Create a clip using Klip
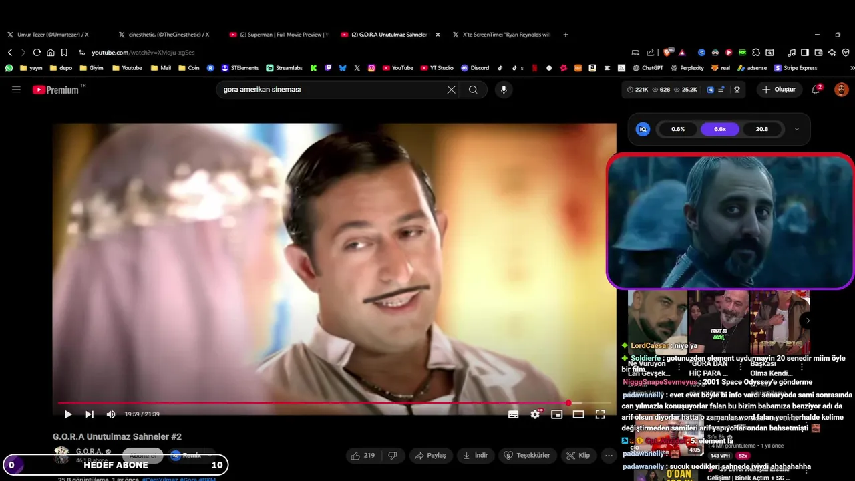 click(x=578, y=456)
